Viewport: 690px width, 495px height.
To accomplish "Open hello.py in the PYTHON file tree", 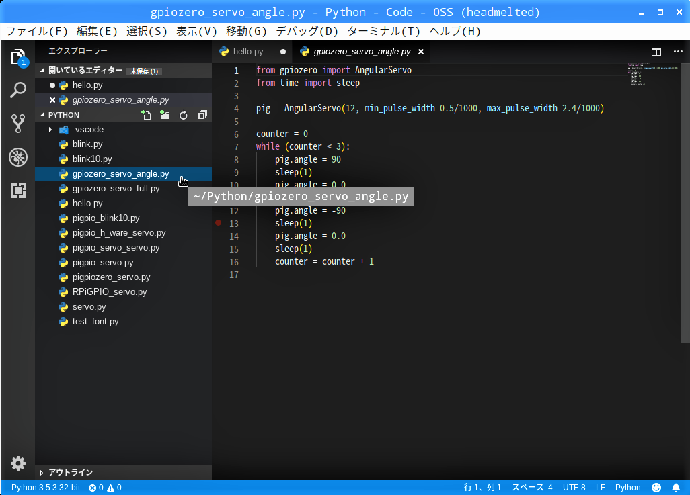I will tap(123, 204).
